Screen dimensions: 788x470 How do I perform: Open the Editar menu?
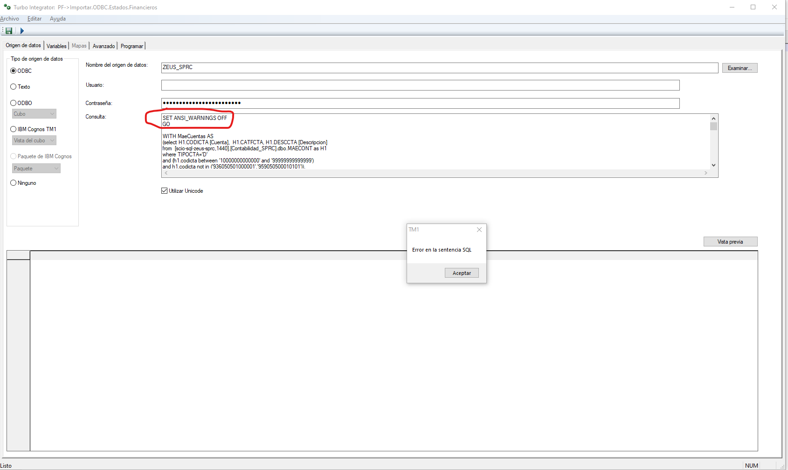tap(35, 19)
